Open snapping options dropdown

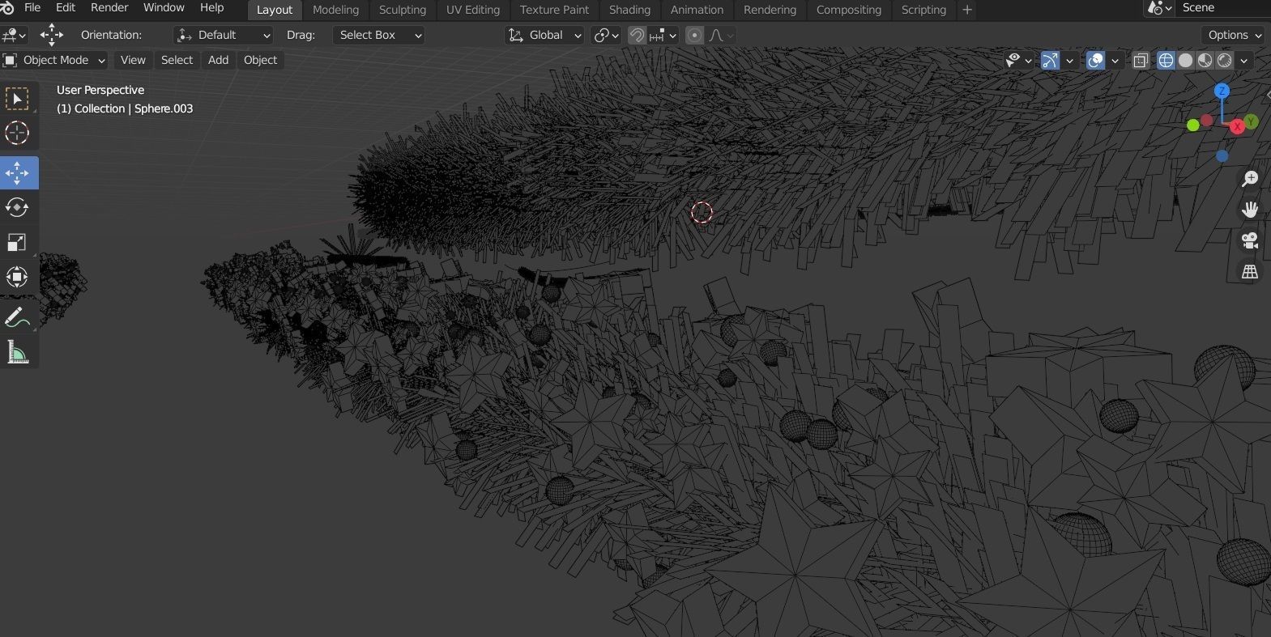click(663, 35)
